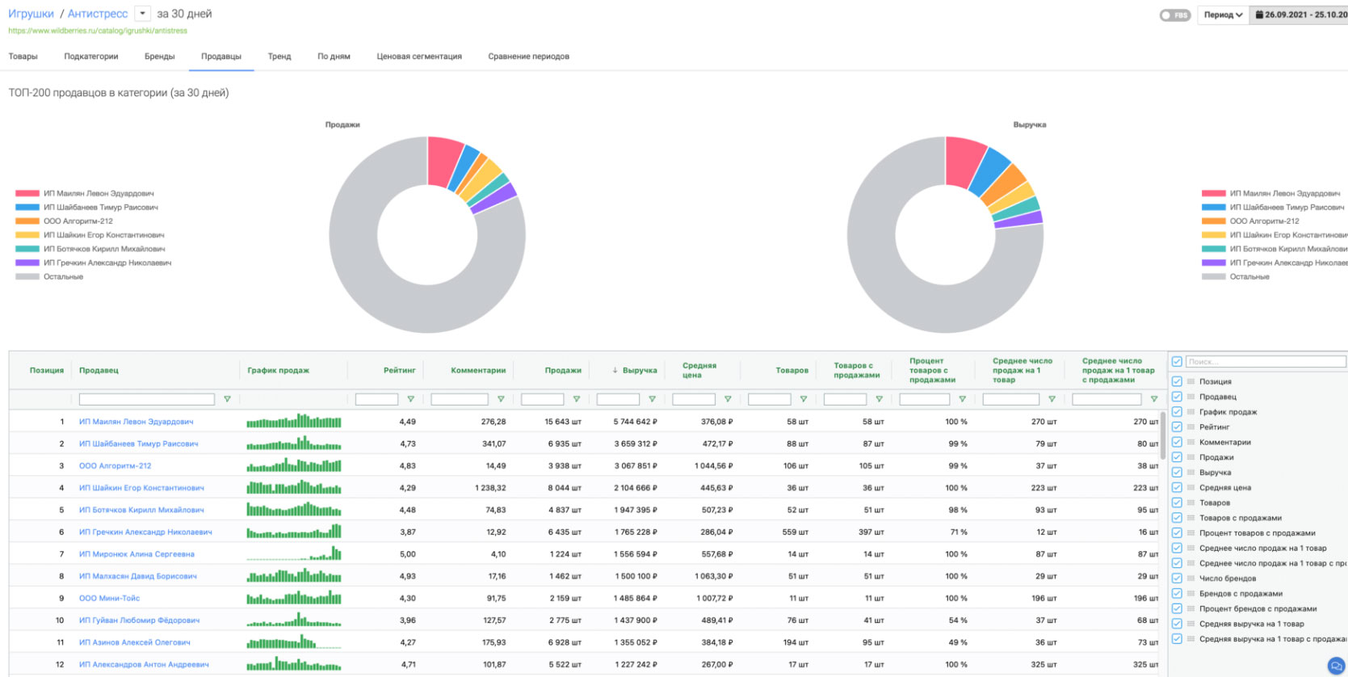The width and height of the screenshot is (1348, 677).
Task: Click the drag handle beside Брендов с продажами
Action: tap(1191, 594)
